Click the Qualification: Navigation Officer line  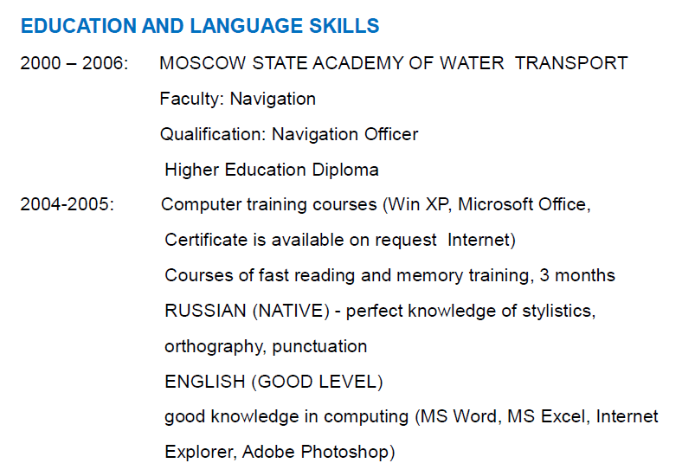pyautogui.click(x=288, y=134)
